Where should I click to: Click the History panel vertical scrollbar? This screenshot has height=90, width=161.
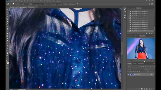(x=154, y=28)
